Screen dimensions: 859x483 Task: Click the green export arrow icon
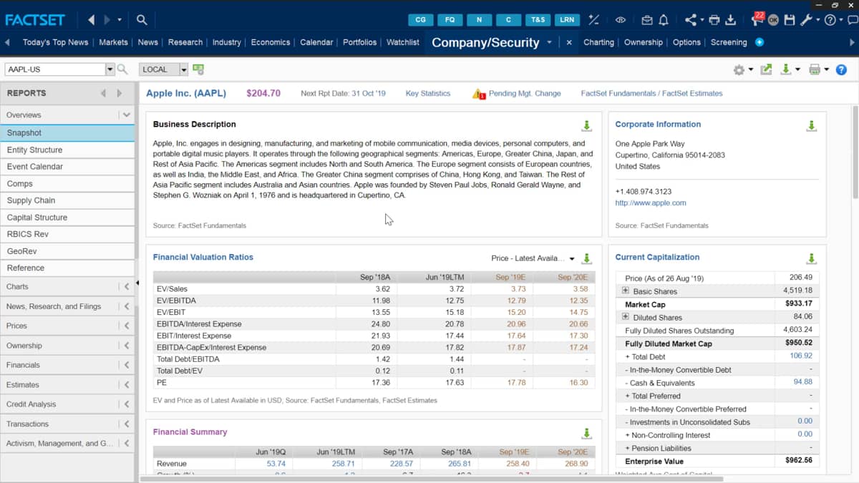click(x=766, y=69)
